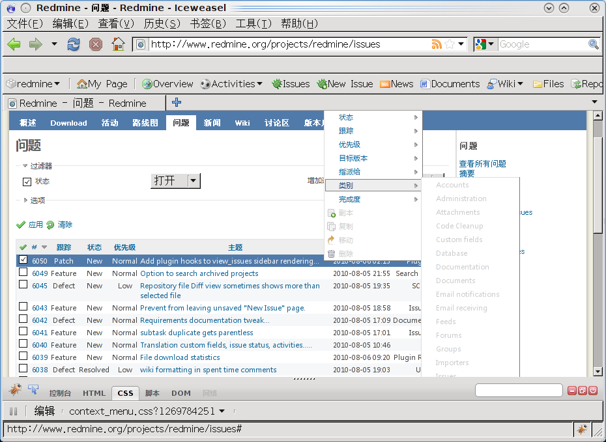
Task: Mark the checkbox for issue 6041
Action: coord(23,331)
